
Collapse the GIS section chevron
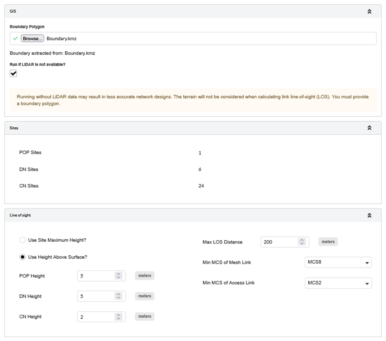click(369, 11)
